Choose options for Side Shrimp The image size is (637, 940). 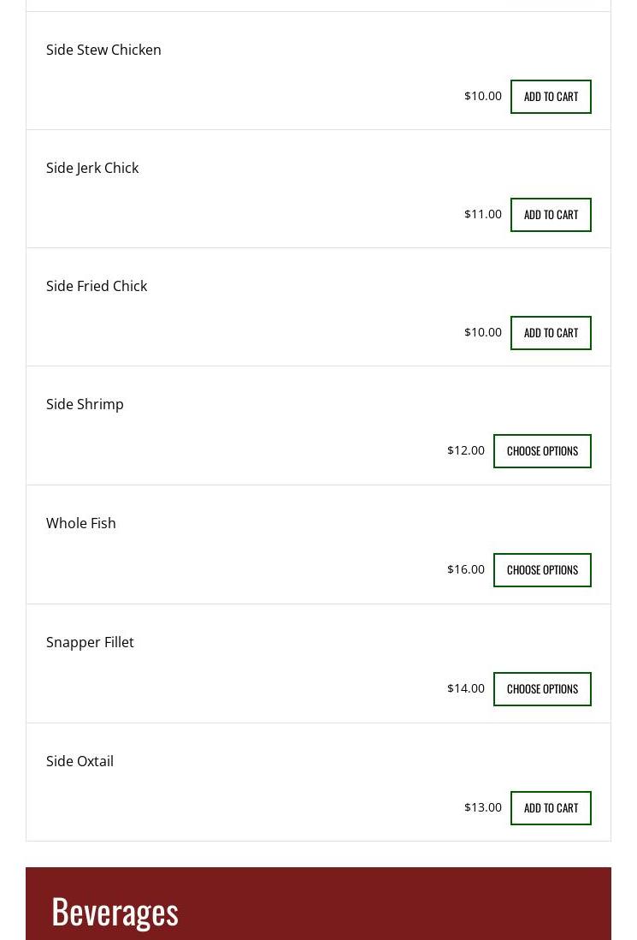[x=542, y=451]
